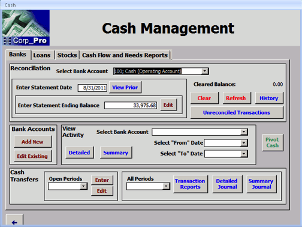Expand the Reconciliation bank account dropdown

204,71
